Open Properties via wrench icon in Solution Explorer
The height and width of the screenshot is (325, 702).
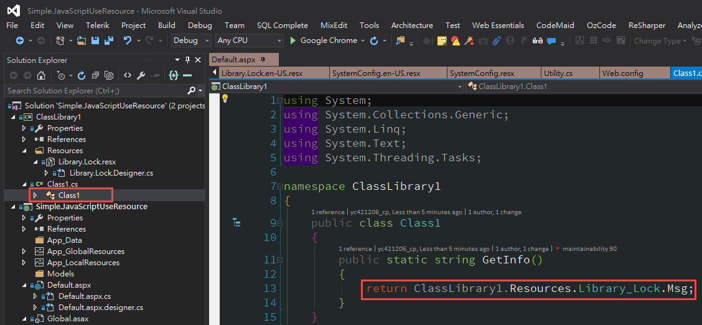pos(141,75)
